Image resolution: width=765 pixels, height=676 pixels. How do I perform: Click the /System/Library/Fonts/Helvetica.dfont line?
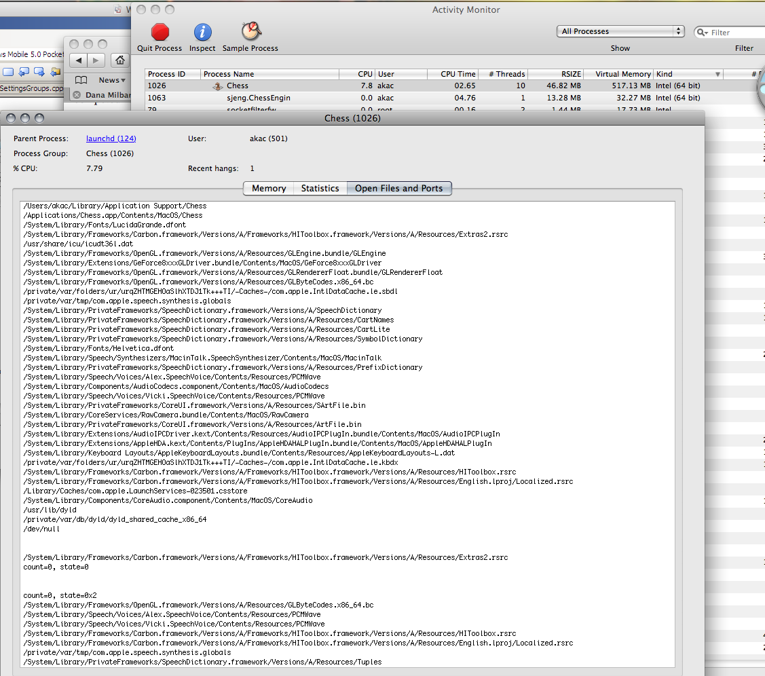(x=98, y=348)
